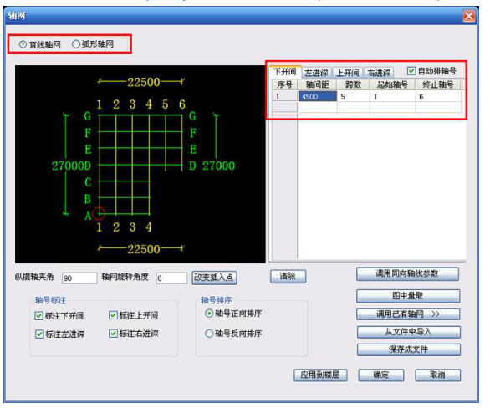Open the 上开间 tab
Viewport: 490px width, 418px height.
[347, 73]
